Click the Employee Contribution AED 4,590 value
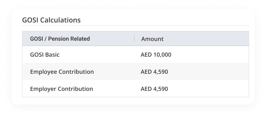The image size is (266, 118). pyautogui.click(x=154, y=72)
